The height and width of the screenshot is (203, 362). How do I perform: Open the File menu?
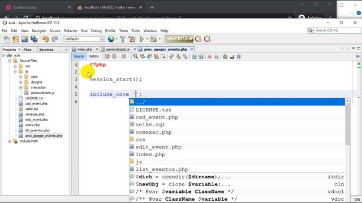click(x=5, y=30)
